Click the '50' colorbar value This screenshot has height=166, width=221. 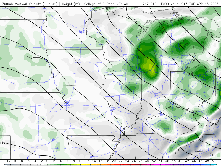pyautogui.click(x=214, y=161)
